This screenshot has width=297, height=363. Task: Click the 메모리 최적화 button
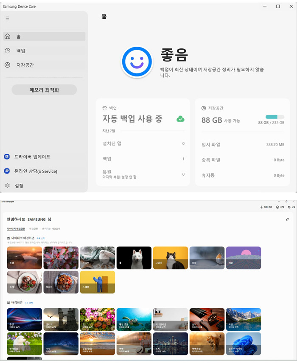coord(44,90)
